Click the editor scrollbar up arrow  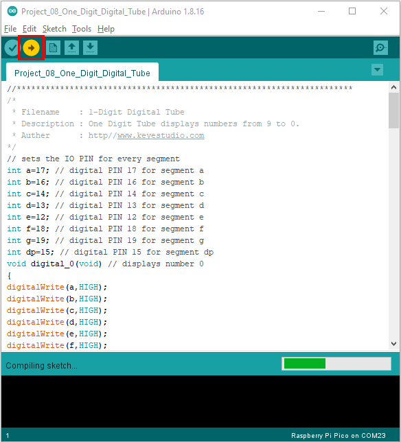393,87
